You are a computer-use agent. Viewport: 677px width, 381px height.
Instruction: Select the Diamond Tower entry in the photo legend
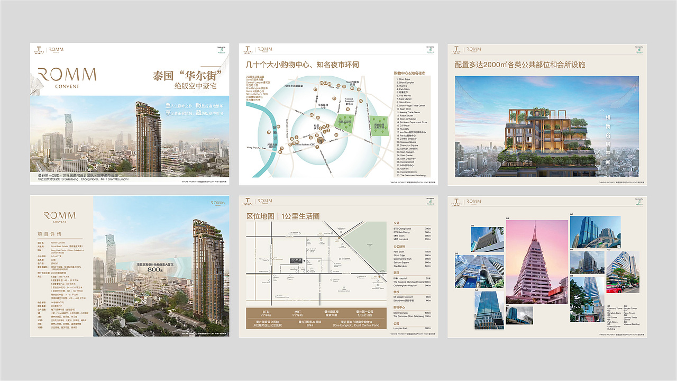[x=615, y=309]
